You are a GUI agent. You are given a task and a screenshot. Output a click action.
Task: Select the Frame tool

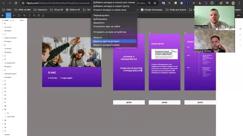(14, 15)
